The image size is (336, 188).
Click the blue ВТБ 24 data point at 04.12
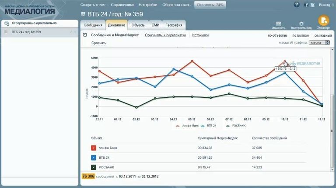click(174, 69)
